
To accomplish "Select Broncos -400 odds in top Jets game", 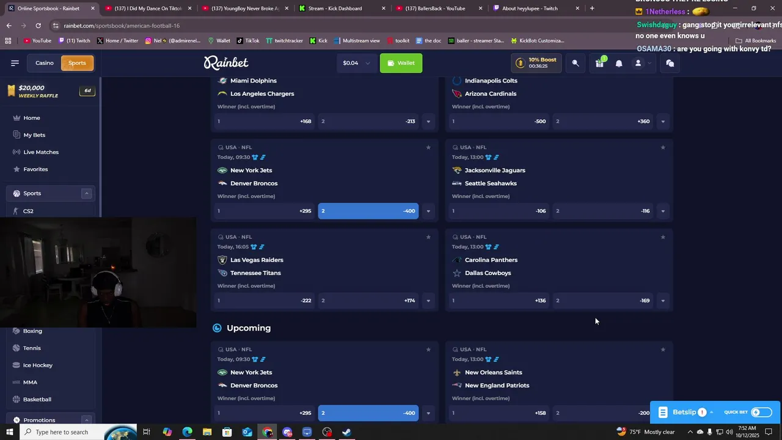I will pos(368,211).
